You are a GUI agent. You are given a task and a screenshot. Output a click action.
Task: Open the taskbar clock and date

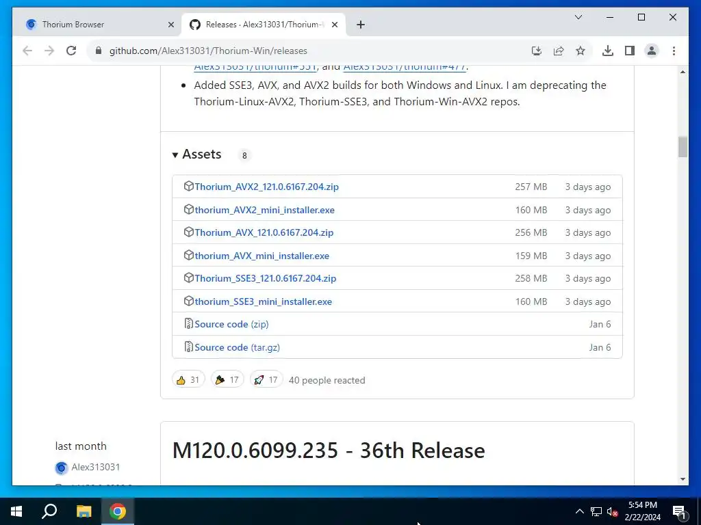coord(642,511)
